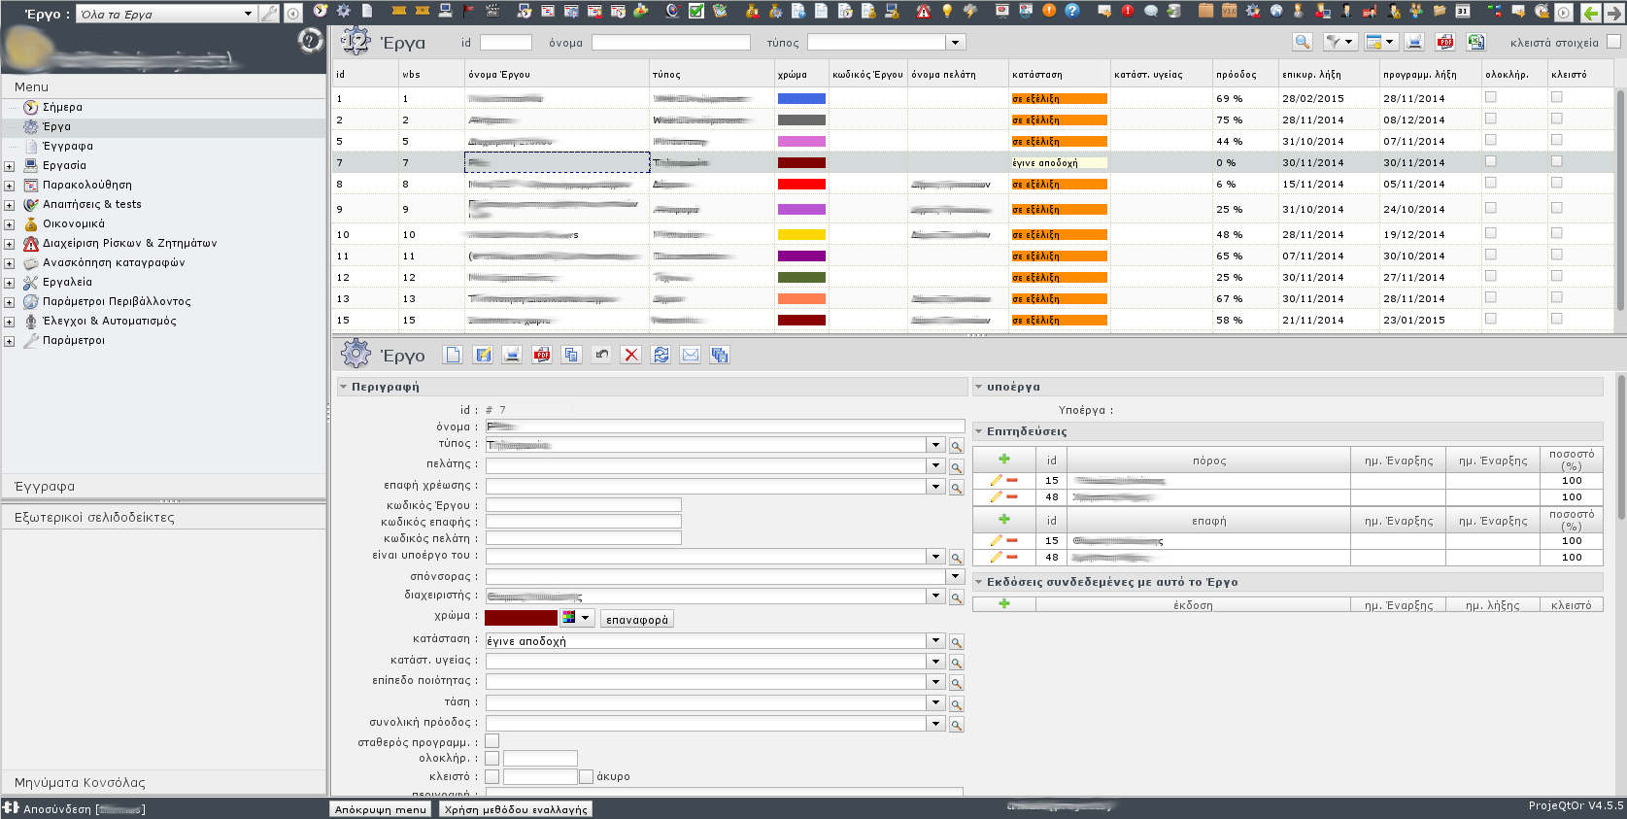Image resolution: width=1627 pixels, height=819 pixels.
Task: Expand the 'Οικονομικά' tree node
Action: (x=10, y=224)
